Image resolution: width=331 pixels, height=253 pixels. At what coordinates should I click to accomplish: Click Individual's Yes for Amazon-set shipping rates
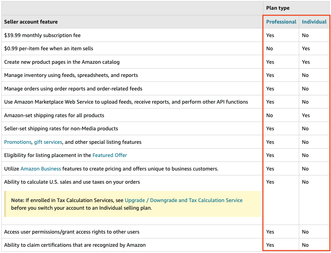pos(306,115)
